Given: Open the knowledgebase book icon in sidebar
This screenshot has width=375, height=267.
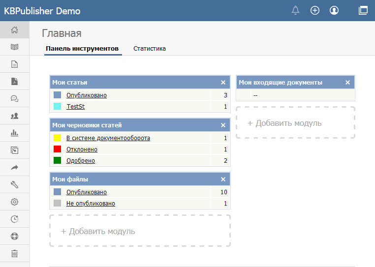Looking at the screenshot, I should pyautogui.click(x=14, y=47).
